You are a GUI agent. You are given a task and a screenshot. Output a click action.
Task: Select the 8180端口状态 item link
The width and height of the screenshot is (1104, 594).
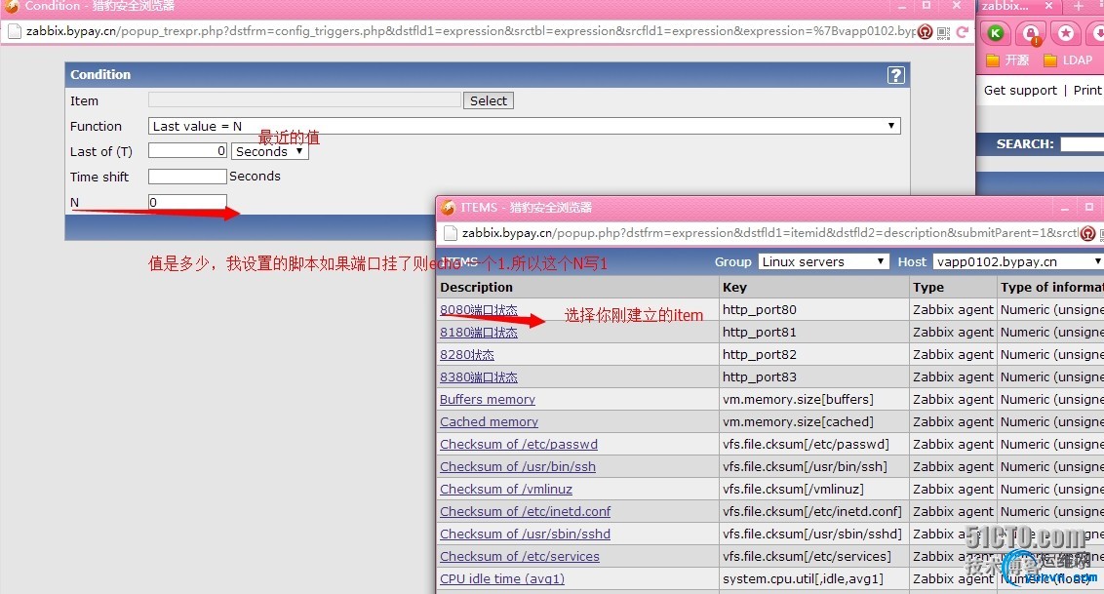tap(479, 333)
